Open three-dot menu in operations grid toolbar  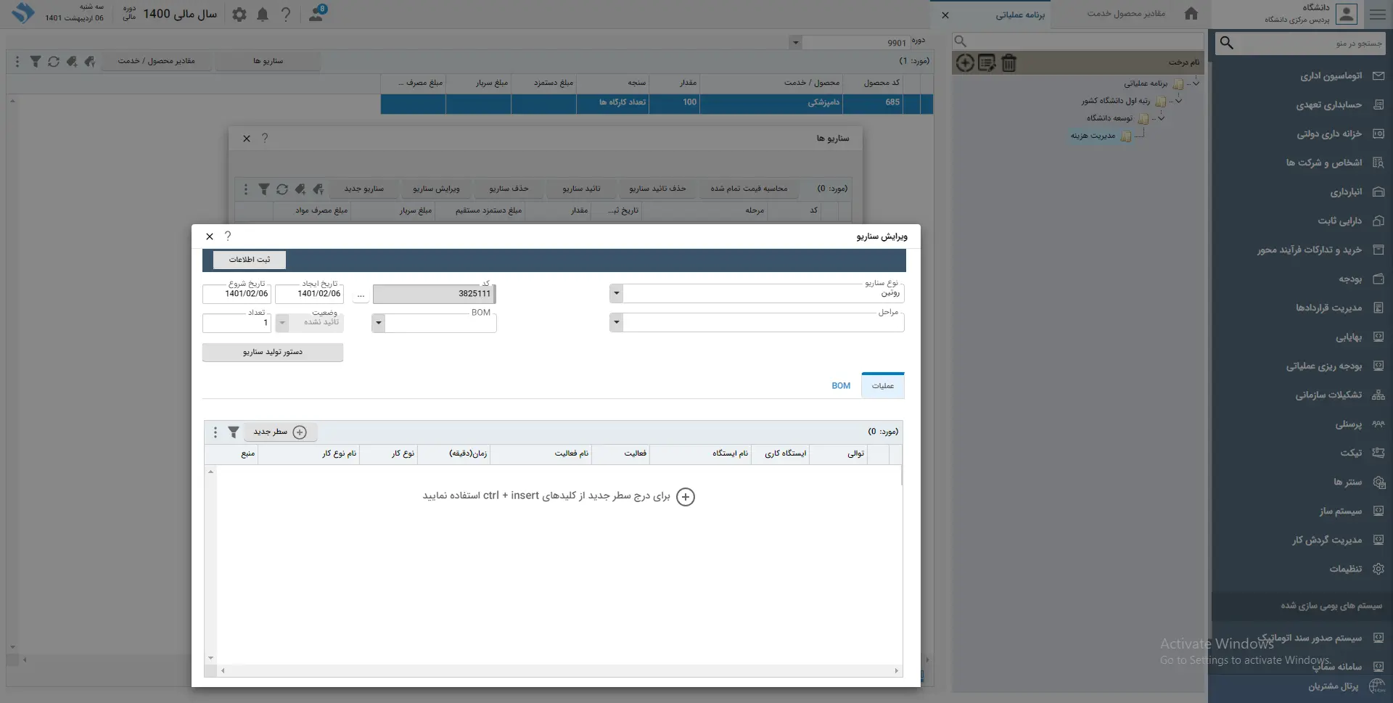(215, 432)
